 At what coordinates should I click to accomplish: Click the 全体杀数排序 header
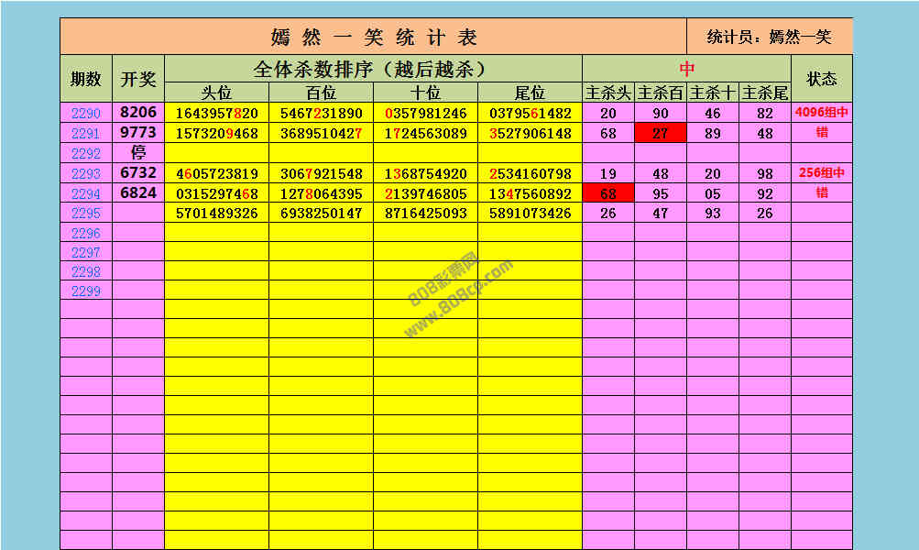point(373,69)
